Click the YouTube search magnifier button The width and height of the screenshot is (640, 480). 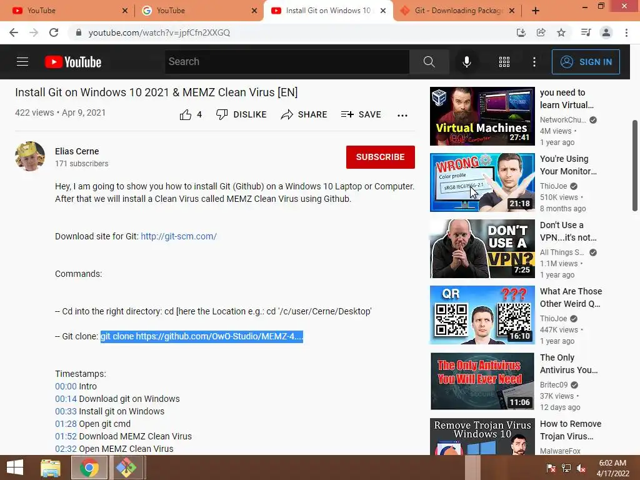[x=429, y=62]
